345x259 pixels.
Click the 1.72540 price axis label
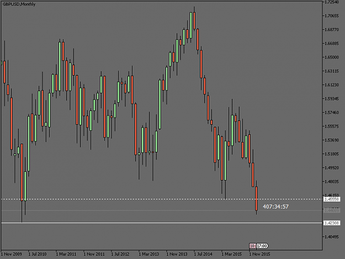(332, 2)
